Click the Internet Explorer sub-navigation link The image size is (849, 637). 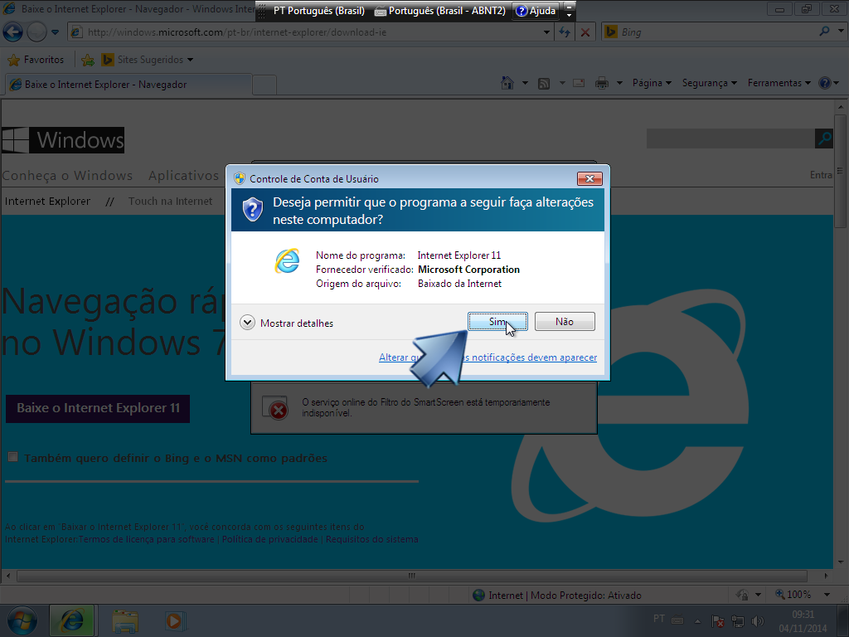(47, 201)
